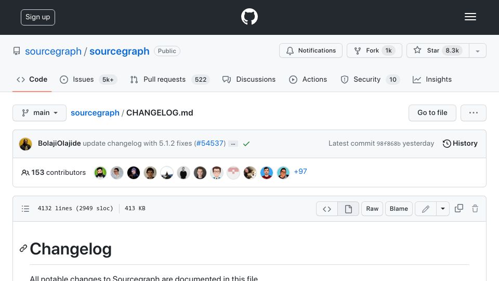Screen dimensions: 499x281
Task: Display the rendered file view
Action: pyautogui.click(x=348, y=209)
